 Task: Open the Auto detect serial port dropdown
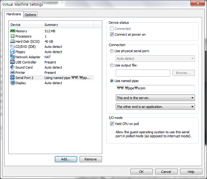(x=155, y=59)
